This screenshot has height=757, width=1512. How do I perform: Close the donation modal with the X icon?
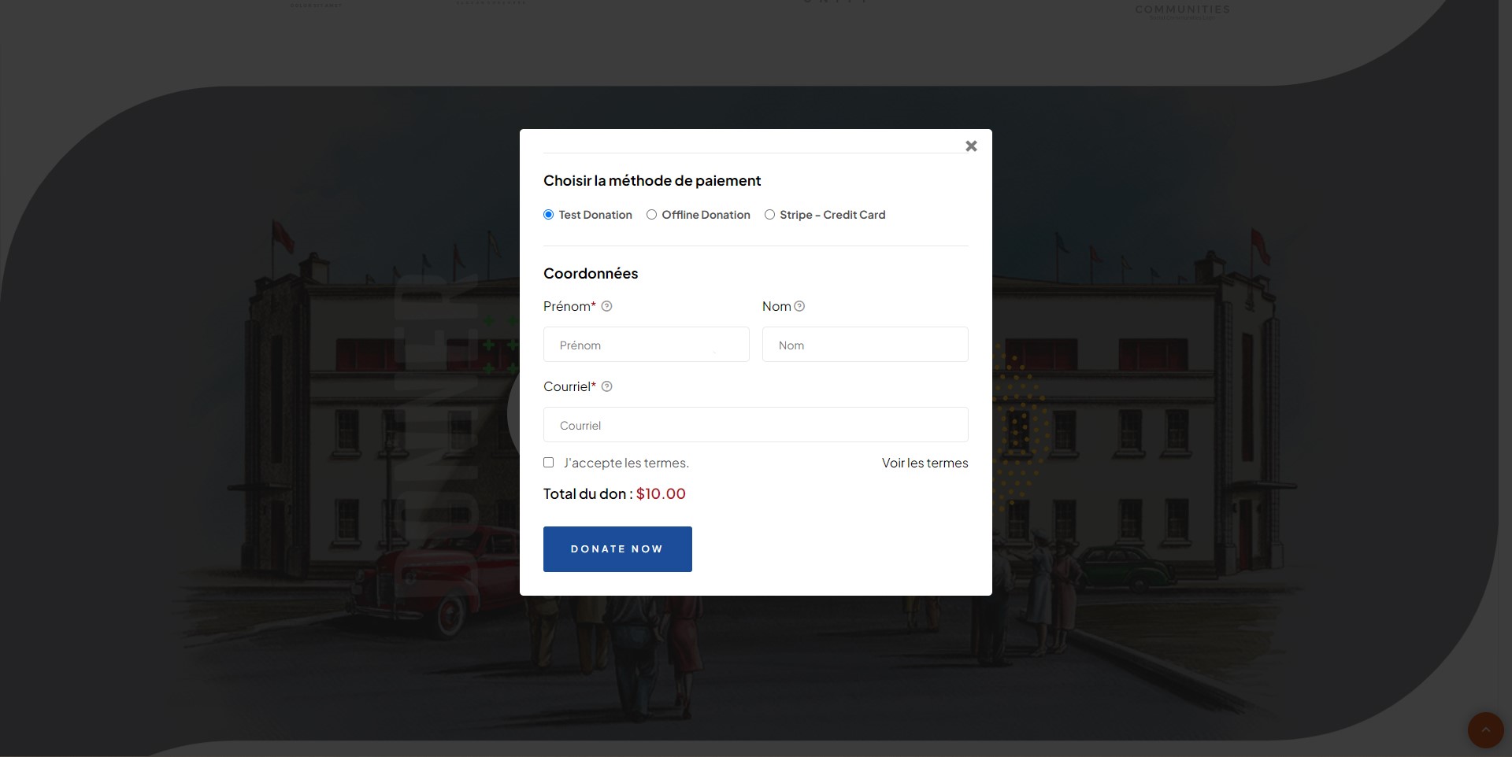pos(971,146)
